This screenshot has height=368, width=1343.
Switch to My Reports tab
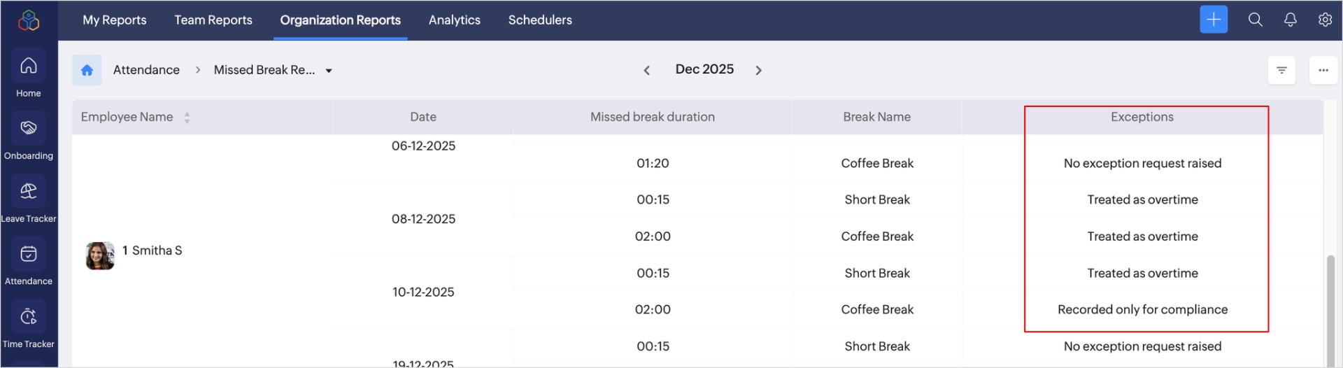pyautogui.click(x=115, y=20)
